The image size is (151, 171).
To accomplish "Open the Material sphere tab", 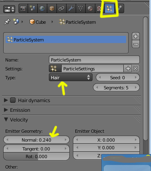I will click(x=90, y=9).
